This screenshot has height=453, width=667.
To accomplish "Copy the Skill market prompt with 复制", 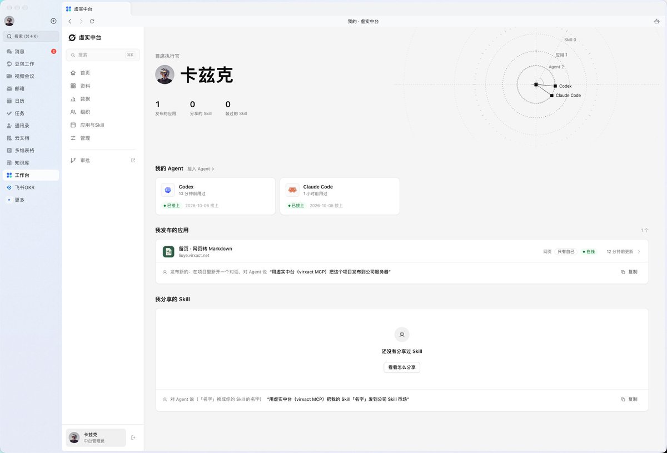I will [x=629, y=399].
